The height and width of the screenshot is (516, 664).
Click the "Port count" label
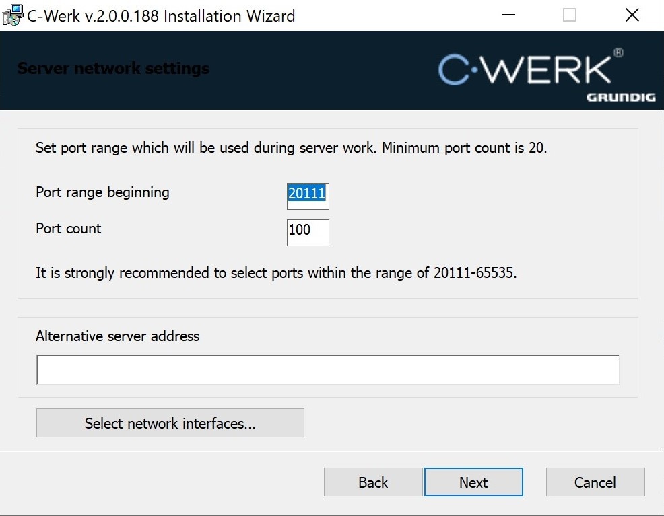(x=69, y=229)
